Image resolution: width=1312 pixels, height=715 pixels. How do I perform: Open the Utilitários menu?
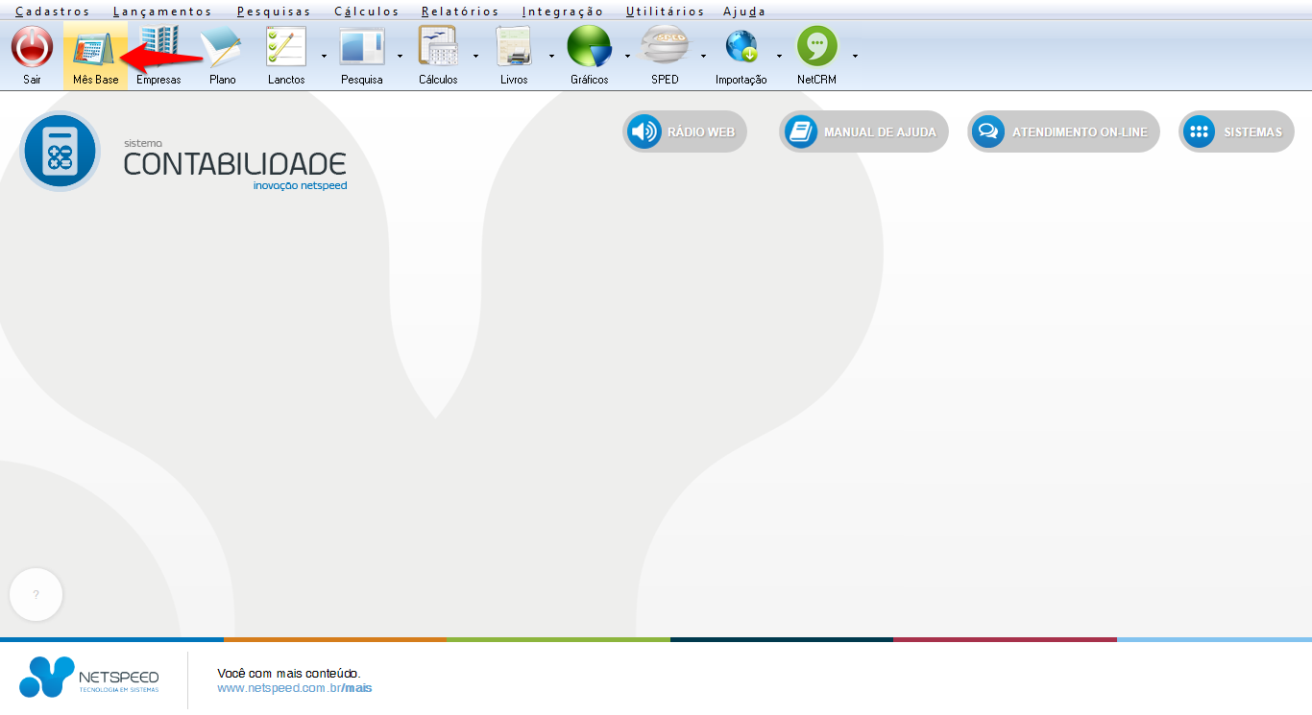coord(665,12)
